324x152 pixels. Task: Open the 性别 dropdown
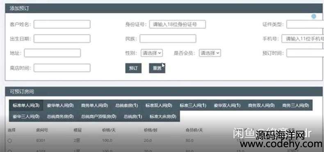pyautogui.click(x=152, y=53)
